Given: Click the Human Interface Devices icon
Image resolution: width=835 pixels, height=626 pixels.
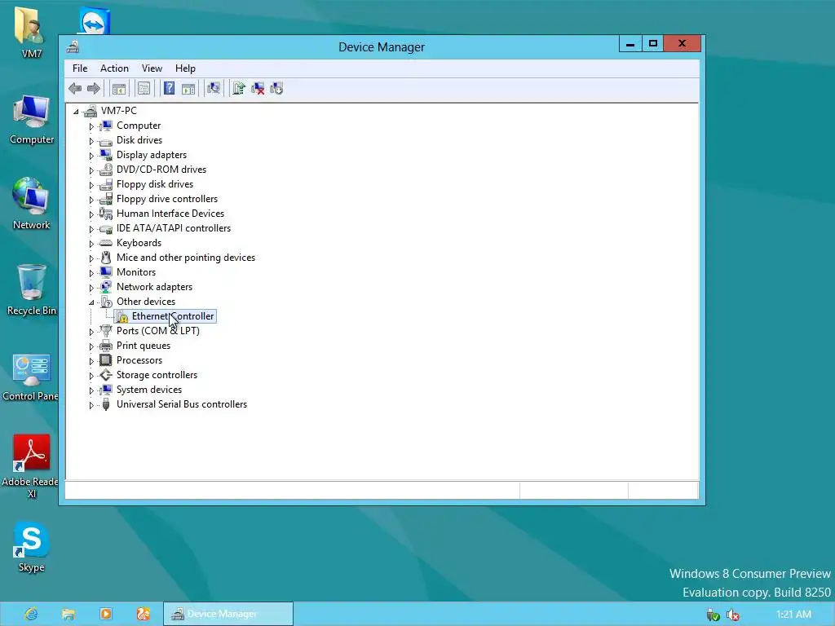Looking at the screenshot, I should click(106, 214).
